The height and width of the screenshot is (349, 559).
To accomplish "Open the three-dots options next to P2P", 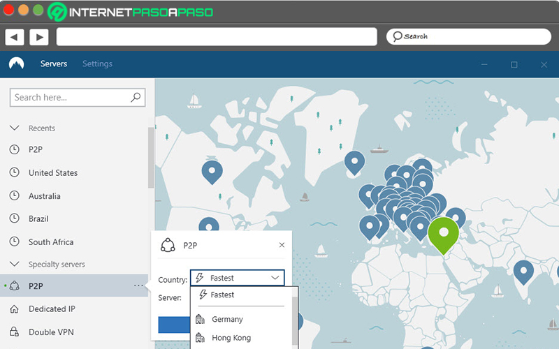I will tap(138, 285).
